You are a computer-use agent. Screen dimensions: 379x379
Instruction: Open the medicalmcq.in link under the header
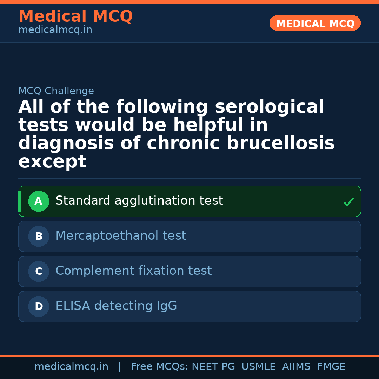[55, 30]
